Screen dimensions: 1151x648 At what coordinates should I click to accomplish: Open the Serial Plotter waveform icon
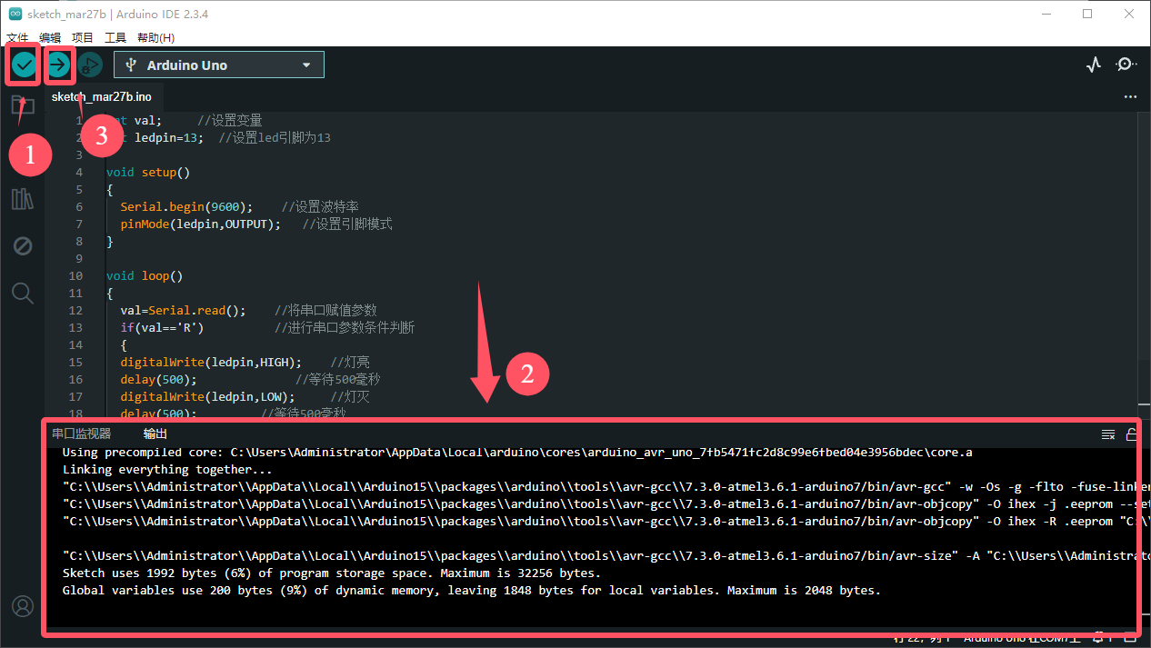click(1094, 65)
